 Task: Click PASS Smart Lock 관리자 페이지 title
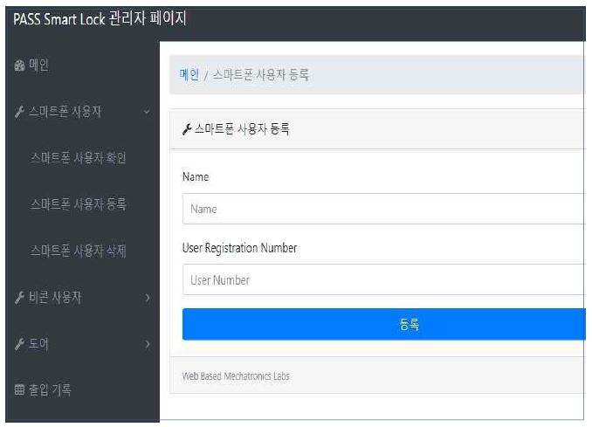(x=100, y=18)
